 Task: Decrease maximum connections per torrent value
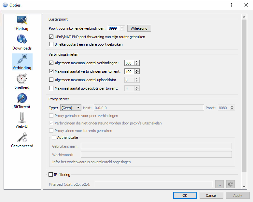[x=137, y=73]
